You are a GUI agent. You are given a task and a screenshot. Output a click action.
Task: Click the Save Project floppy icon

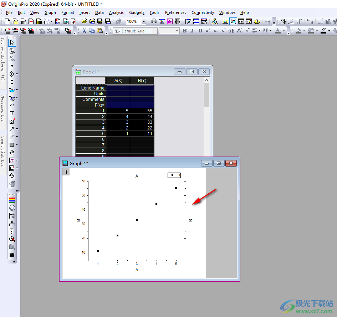100,21
